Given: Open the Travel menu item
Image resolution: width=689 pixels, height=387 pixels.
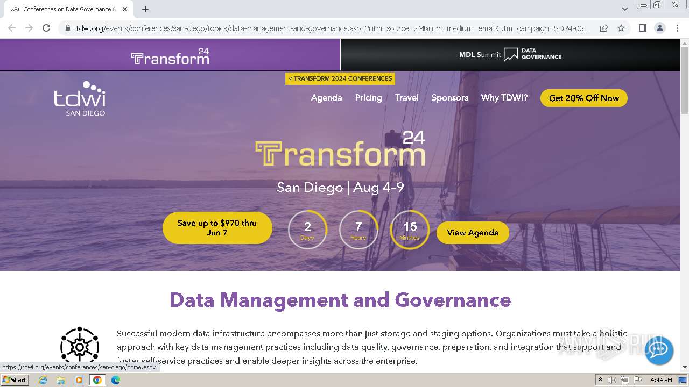Looking at the screenshot, I should 406,98.
